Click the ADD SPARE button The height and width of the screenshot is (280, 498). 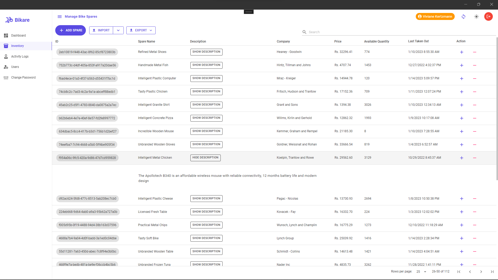(x=71, y=30)
